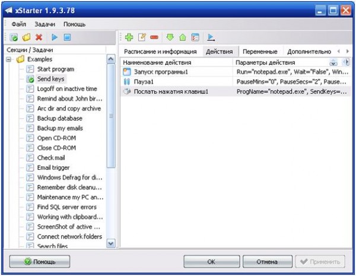The width and height of the screenshot is (356, 276).
Task: Open the Задачи menu
Action: (x=44, y=24)
